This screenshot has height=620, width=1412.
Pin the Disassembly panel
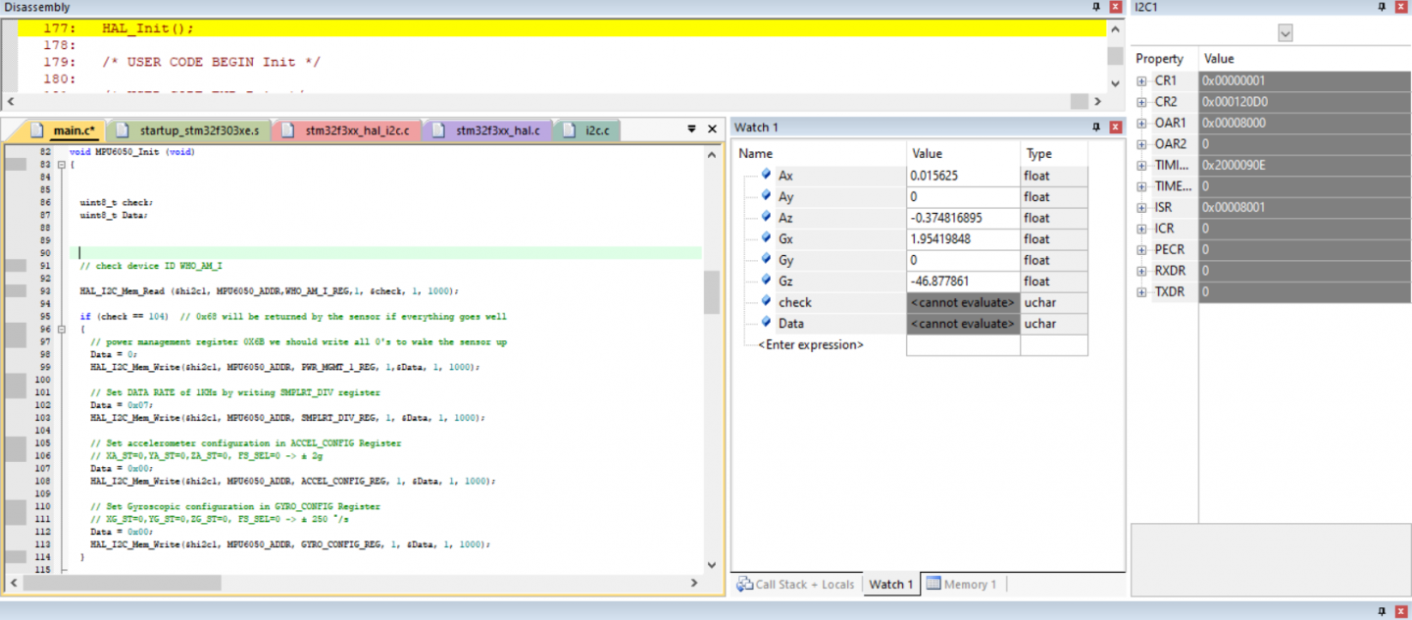(x=1096, y=7)
